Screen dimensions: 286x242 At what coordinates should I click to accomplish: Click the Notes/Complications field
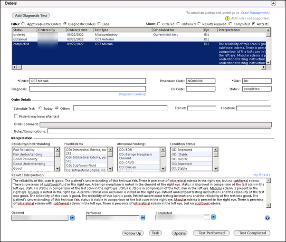pos(159,131)
